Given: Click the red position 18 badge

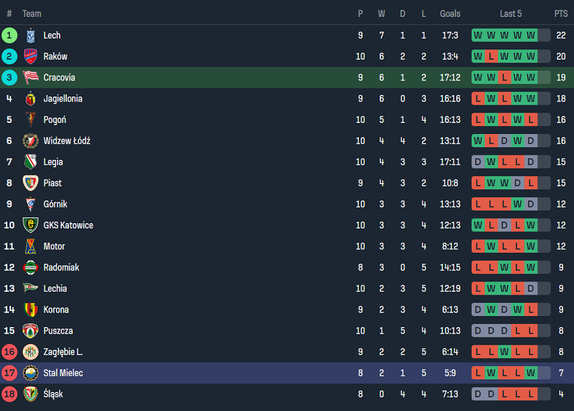Looking at the screenshot, I should click(10, 394).
